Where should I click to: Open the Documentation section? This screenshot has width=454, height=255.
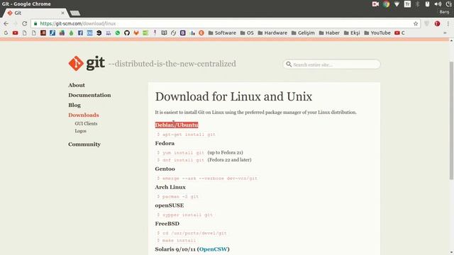[89, 95]
